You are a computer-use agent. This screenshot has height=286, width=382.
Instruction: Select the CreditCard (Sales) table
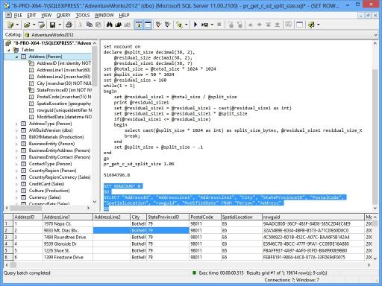click(46, 184)
